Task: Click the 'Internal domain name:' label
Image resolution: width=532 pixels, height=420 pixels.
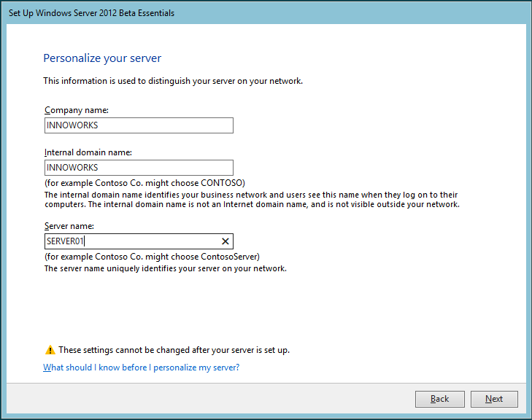Action: point(88,152)
